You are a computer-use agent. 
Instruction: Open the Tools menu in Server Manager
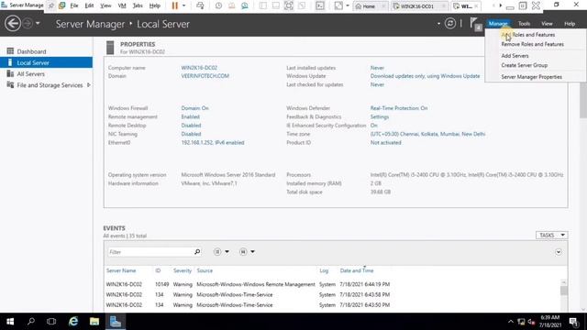tap(524, 24)
